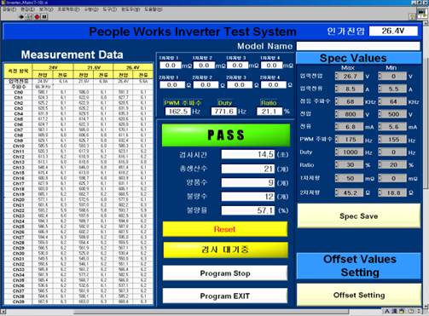
Task: Click the Ratio 21.1 % value
Action: (x=269, y=111)
